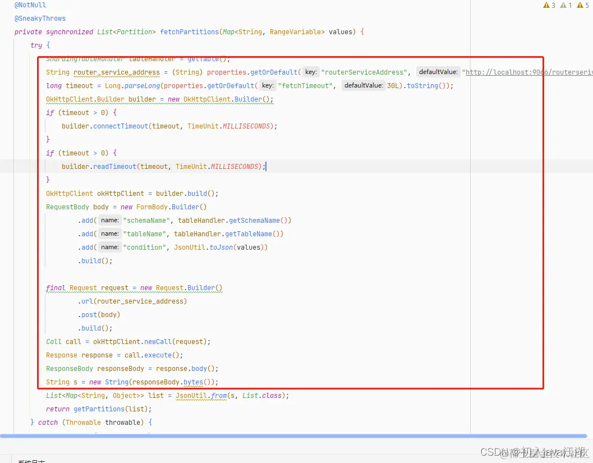
Task: Click the weak warning indicator showing 1
Action: point(566,5)
